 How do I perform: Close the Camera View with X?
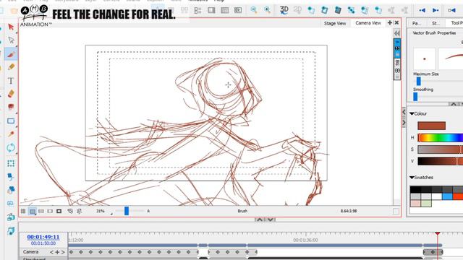tap(397, 22)
